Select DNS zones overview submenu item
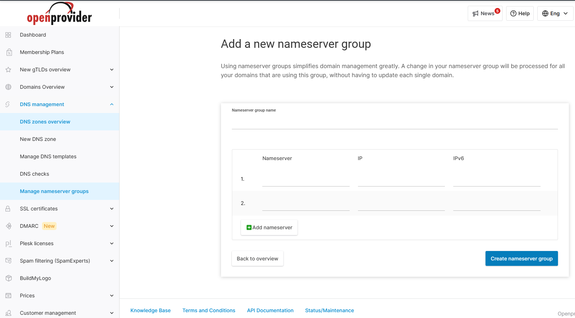The height and width of the screenshot is (318, 575). pyautogui.click(x=59, y=122)
